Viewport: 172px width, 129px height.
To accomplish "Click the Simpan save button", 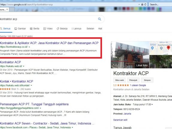I will [x=147, y=80].
